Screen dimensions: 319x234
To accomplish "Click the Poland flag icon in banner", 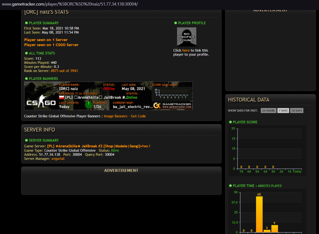I will (x=61, y=97).
